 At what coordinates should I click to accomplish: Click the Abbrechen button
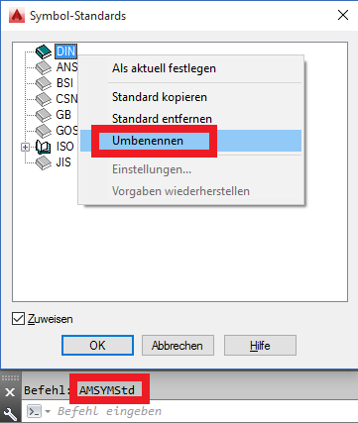(178, 346)
